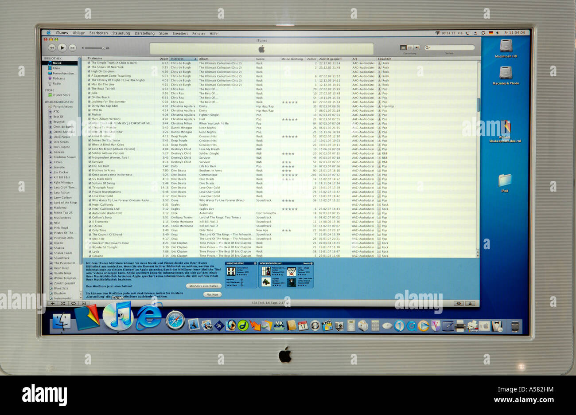Open the Fenster menu
This screenshot has height=415, width=576.
(198, 33)
